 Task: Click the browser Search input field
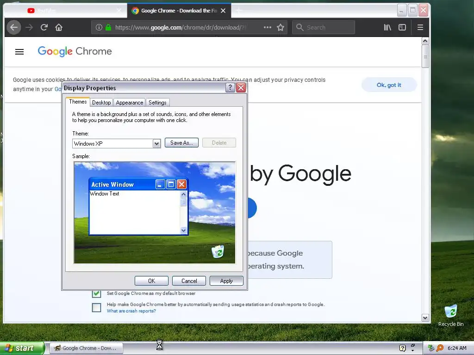click(x=324, y=27)
